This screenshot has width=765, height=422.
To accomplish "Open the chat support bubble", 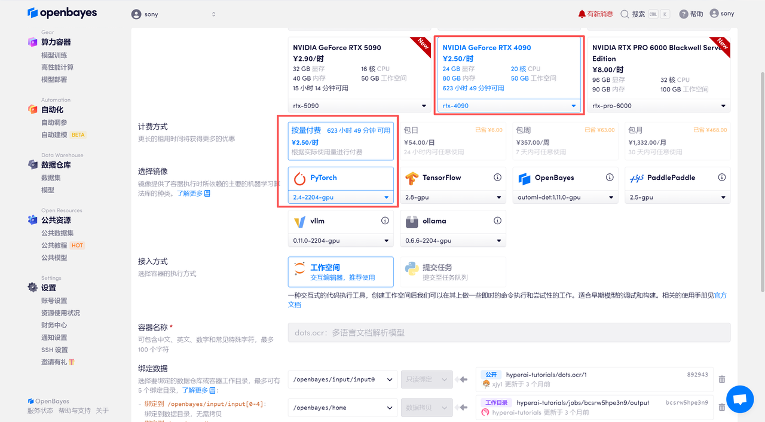I will [740, 399].
